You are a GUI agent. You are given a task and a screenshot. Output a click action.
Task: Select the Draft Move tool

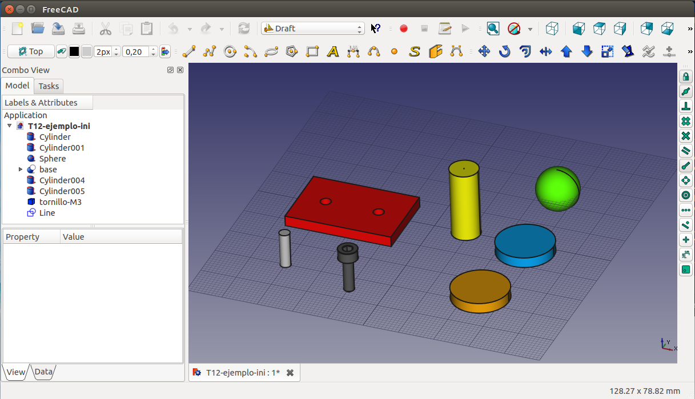pyautogui.click(x=484, y=52)
